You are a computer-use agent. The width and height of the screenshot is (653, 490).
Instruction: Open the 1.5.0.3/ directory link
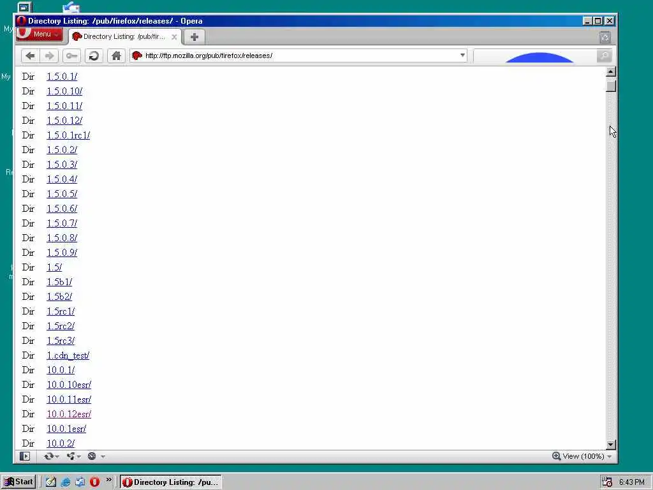pos(62,164)
